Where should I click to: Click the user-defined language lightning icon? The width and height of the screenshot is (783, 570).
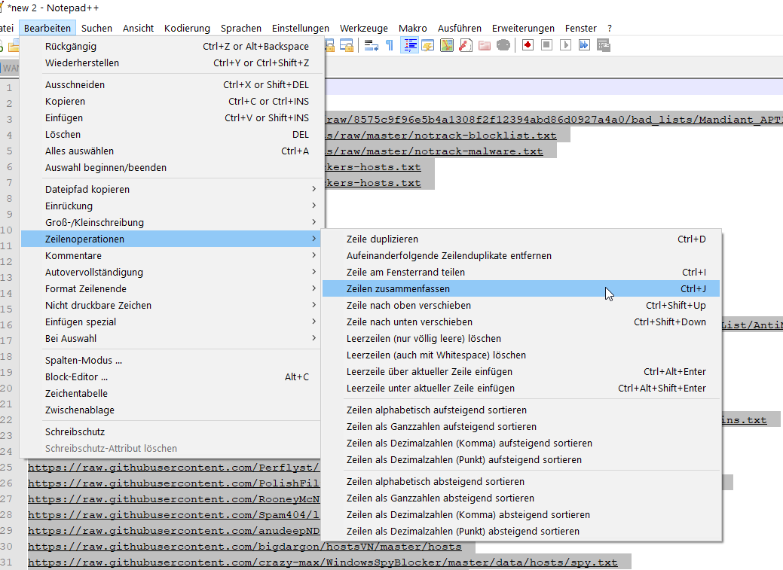click(428, 45)
